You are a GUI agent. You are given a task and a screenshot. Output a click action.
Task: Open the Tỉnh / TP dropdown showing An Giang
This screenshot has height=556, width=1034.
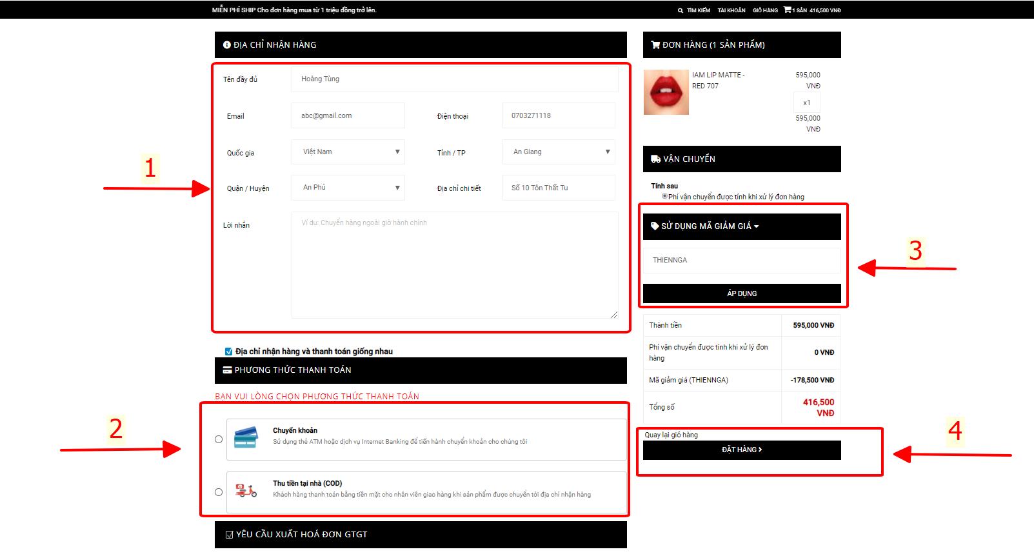pyautogui.click(x=558, y=152)
